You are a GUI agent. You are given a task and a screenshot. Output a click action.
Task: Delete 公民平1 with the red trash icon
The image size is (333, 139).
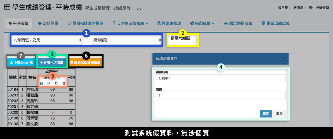[x=64, y=83]
